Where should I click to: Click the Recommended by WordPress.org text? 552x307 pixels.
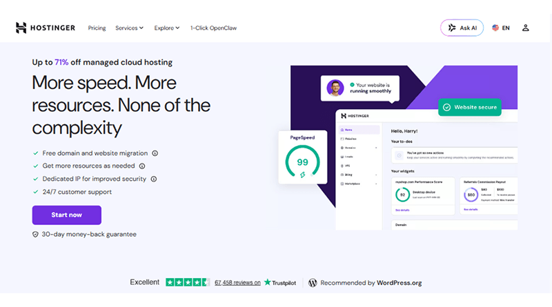click(x=371, y=283)
